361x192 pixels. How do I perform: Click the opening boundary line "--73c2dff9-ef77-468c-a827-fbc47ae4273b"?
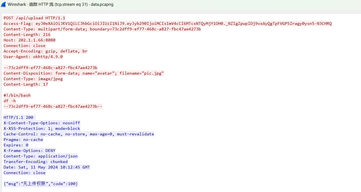[51, 68]
